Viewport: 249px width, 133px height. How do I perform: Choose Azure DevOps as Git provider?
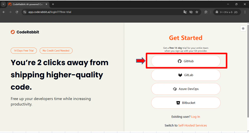pyautogui.click(x=186, y=89)
